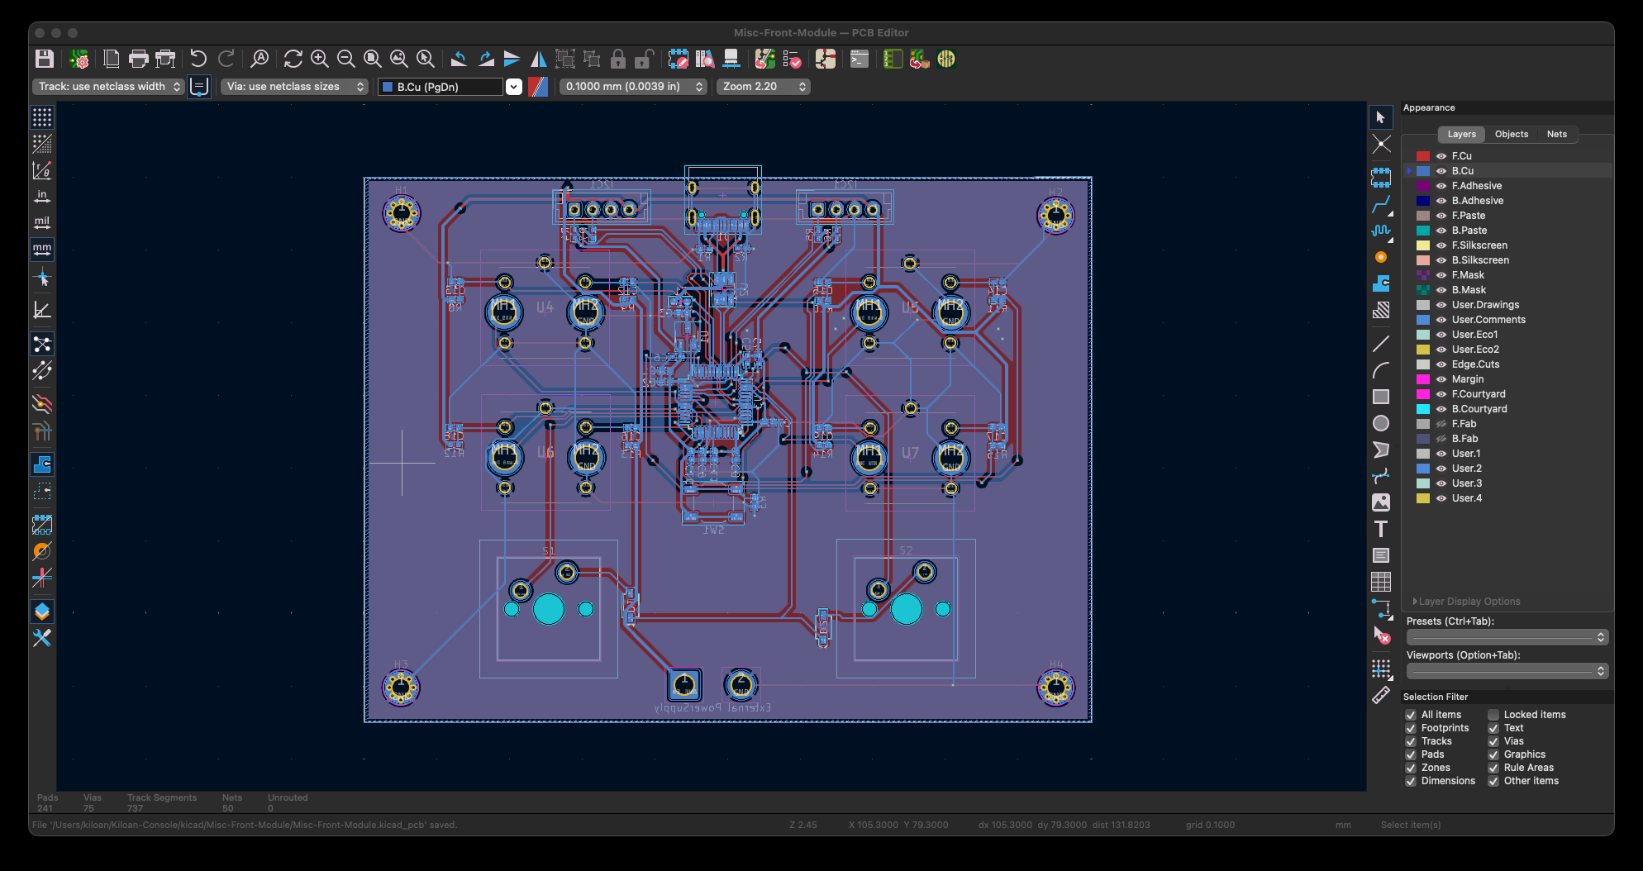Uncheck the Tracks selection filter
1643x871 pixels.
(1411, 741)
